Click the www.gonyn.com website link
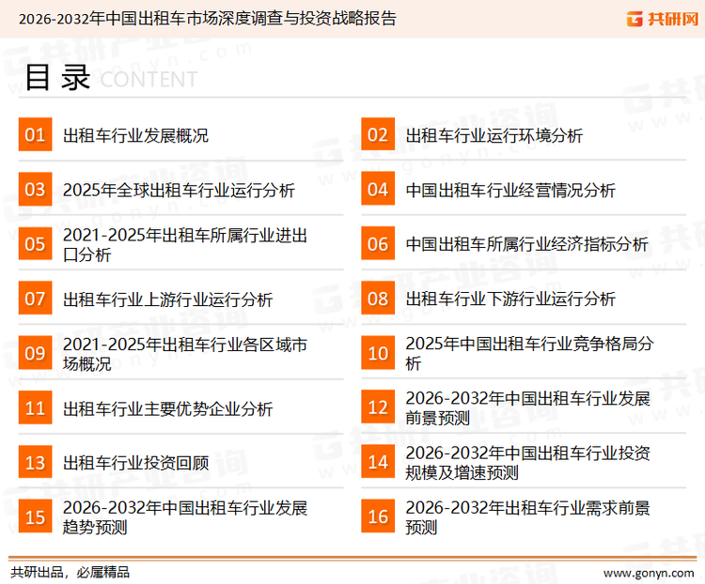 (x=649, y=572)
